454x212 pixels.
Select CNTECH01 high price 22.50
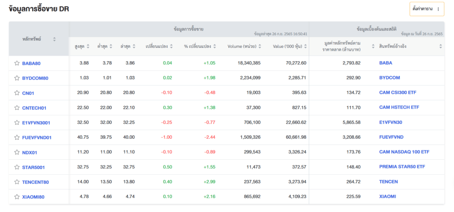(83, 107)
